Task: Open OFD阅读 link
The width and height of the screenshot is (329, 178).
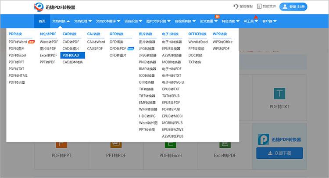Action: [116, 42]
